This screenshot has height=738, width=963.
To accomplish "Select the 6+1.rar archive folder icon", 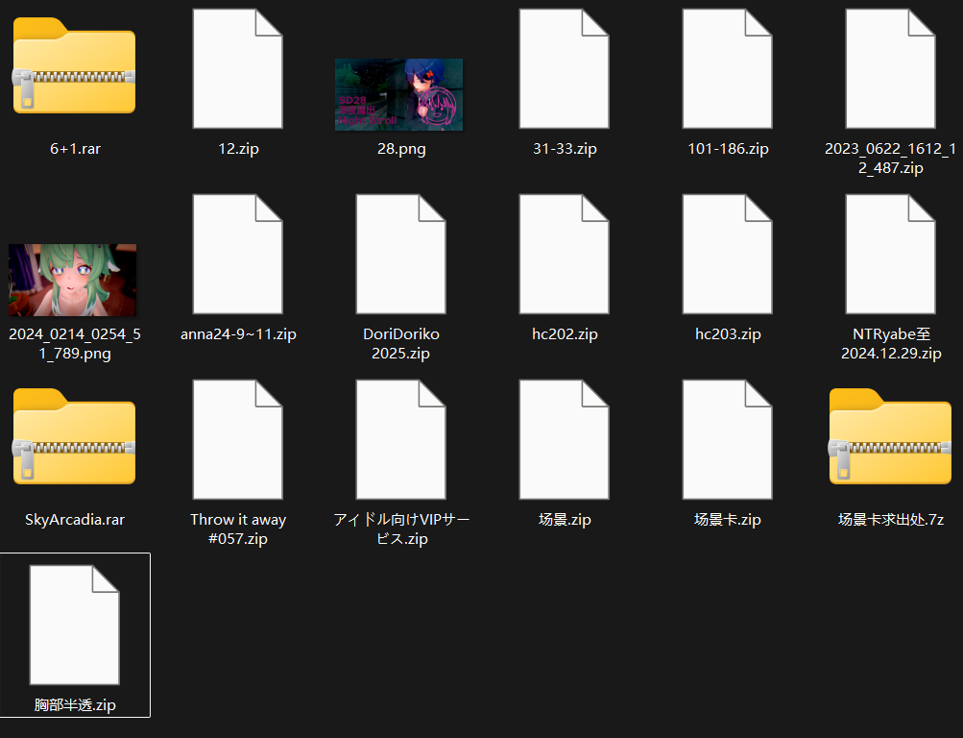I will [75, 68].
